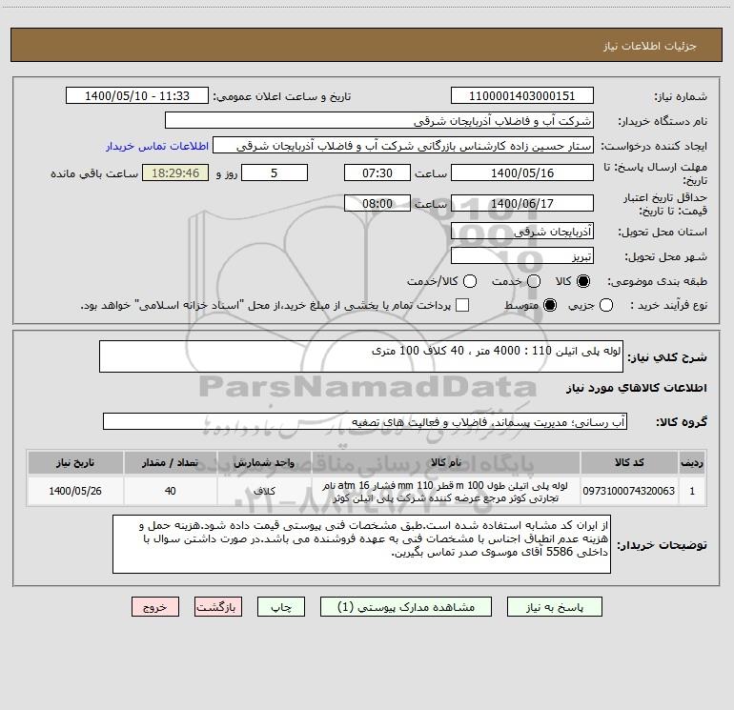Click the تاریخ نیاز column header

[x=75, y=462]
